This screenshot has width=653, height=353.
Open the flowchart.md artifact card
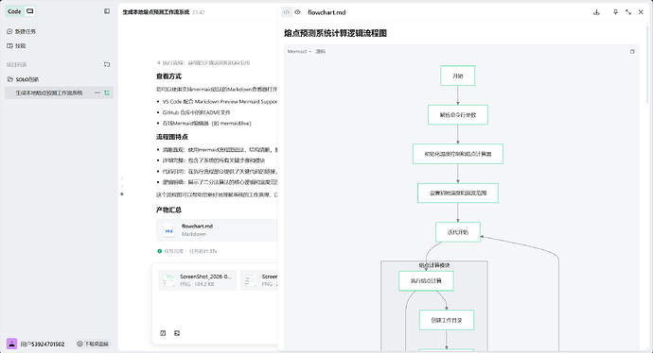(x=217, y=230)
